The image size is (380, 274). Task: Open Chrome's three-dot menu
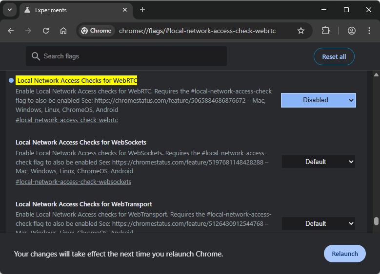pos(369,31)
